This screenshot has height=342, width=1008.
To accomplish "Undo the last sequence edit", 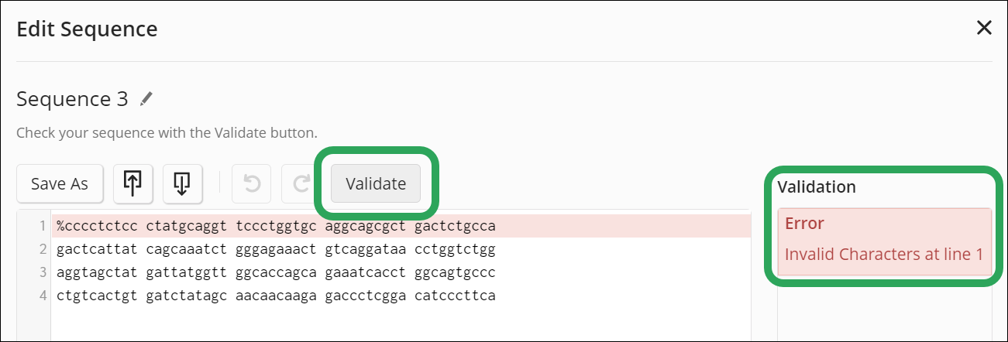I will (x=252, y=183).
